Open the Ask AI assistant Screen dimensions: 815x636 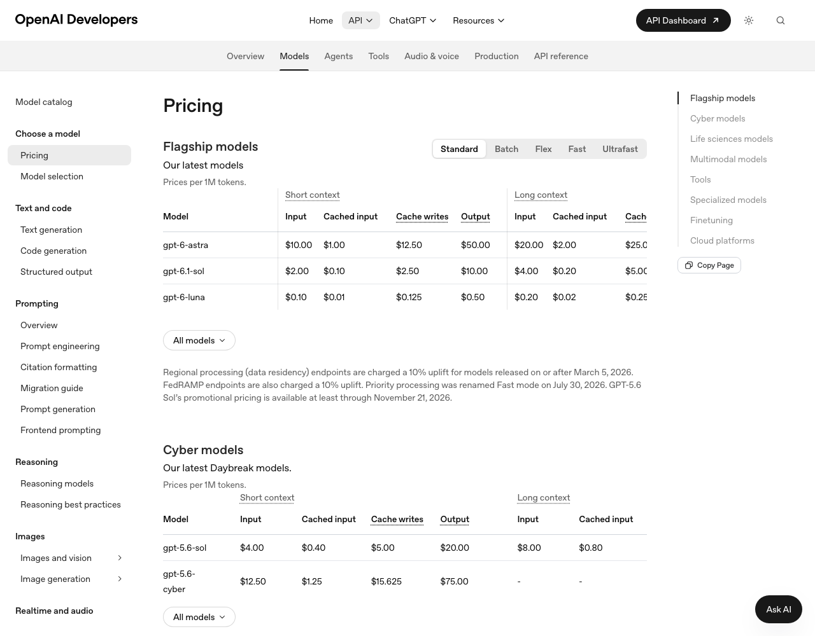pyautogui.click(x=779, y=609)
